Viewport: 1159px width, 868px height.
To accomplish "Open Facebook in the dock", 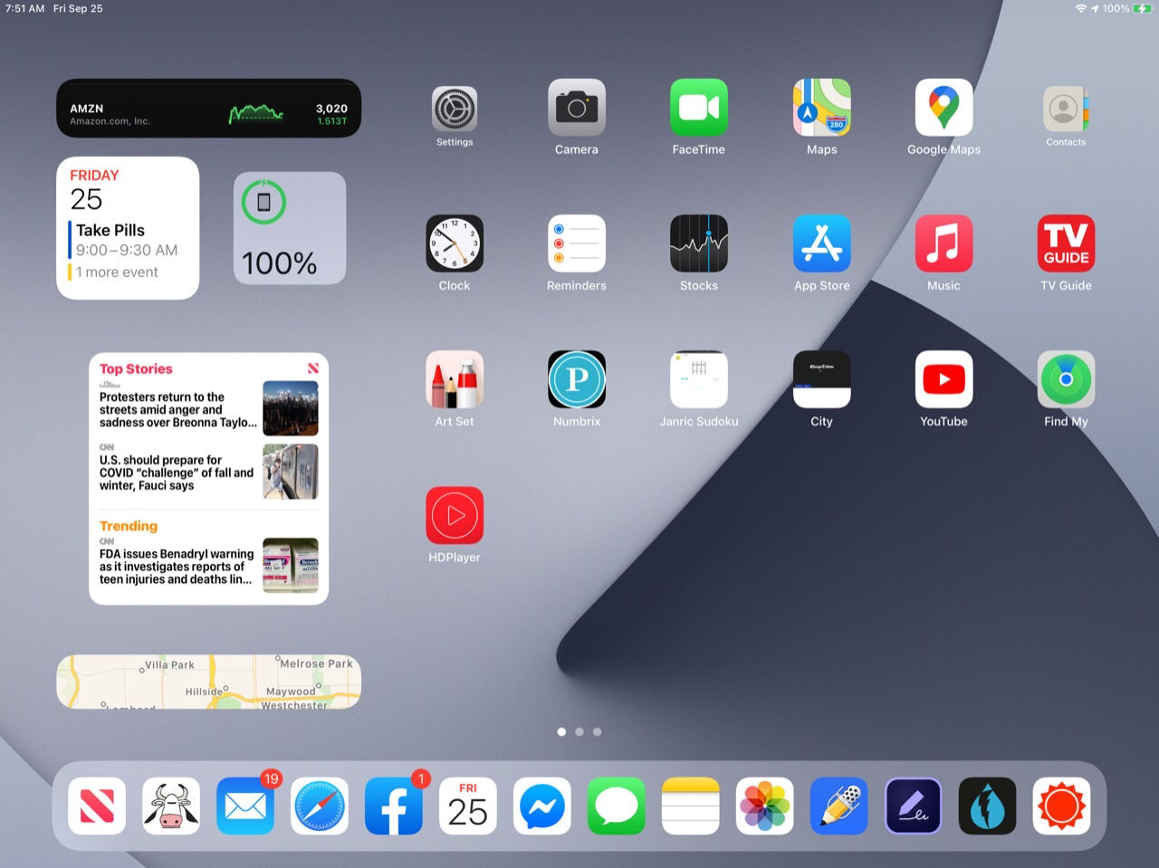I will coord(394,806).
